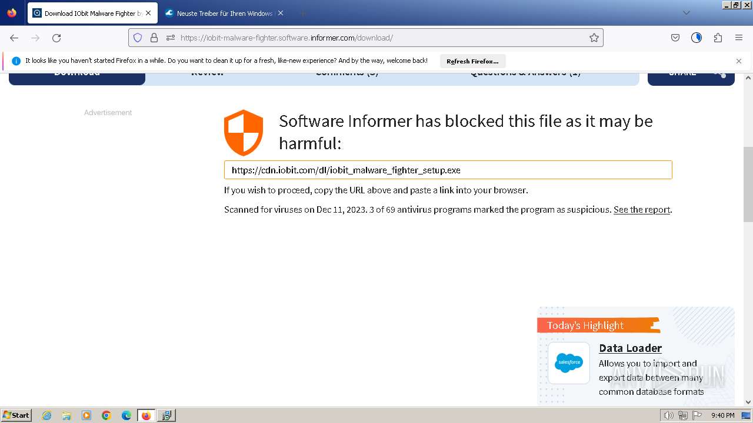Click the page vertical scrollbar thumb

pyautogui.click(x=748, y=184)
